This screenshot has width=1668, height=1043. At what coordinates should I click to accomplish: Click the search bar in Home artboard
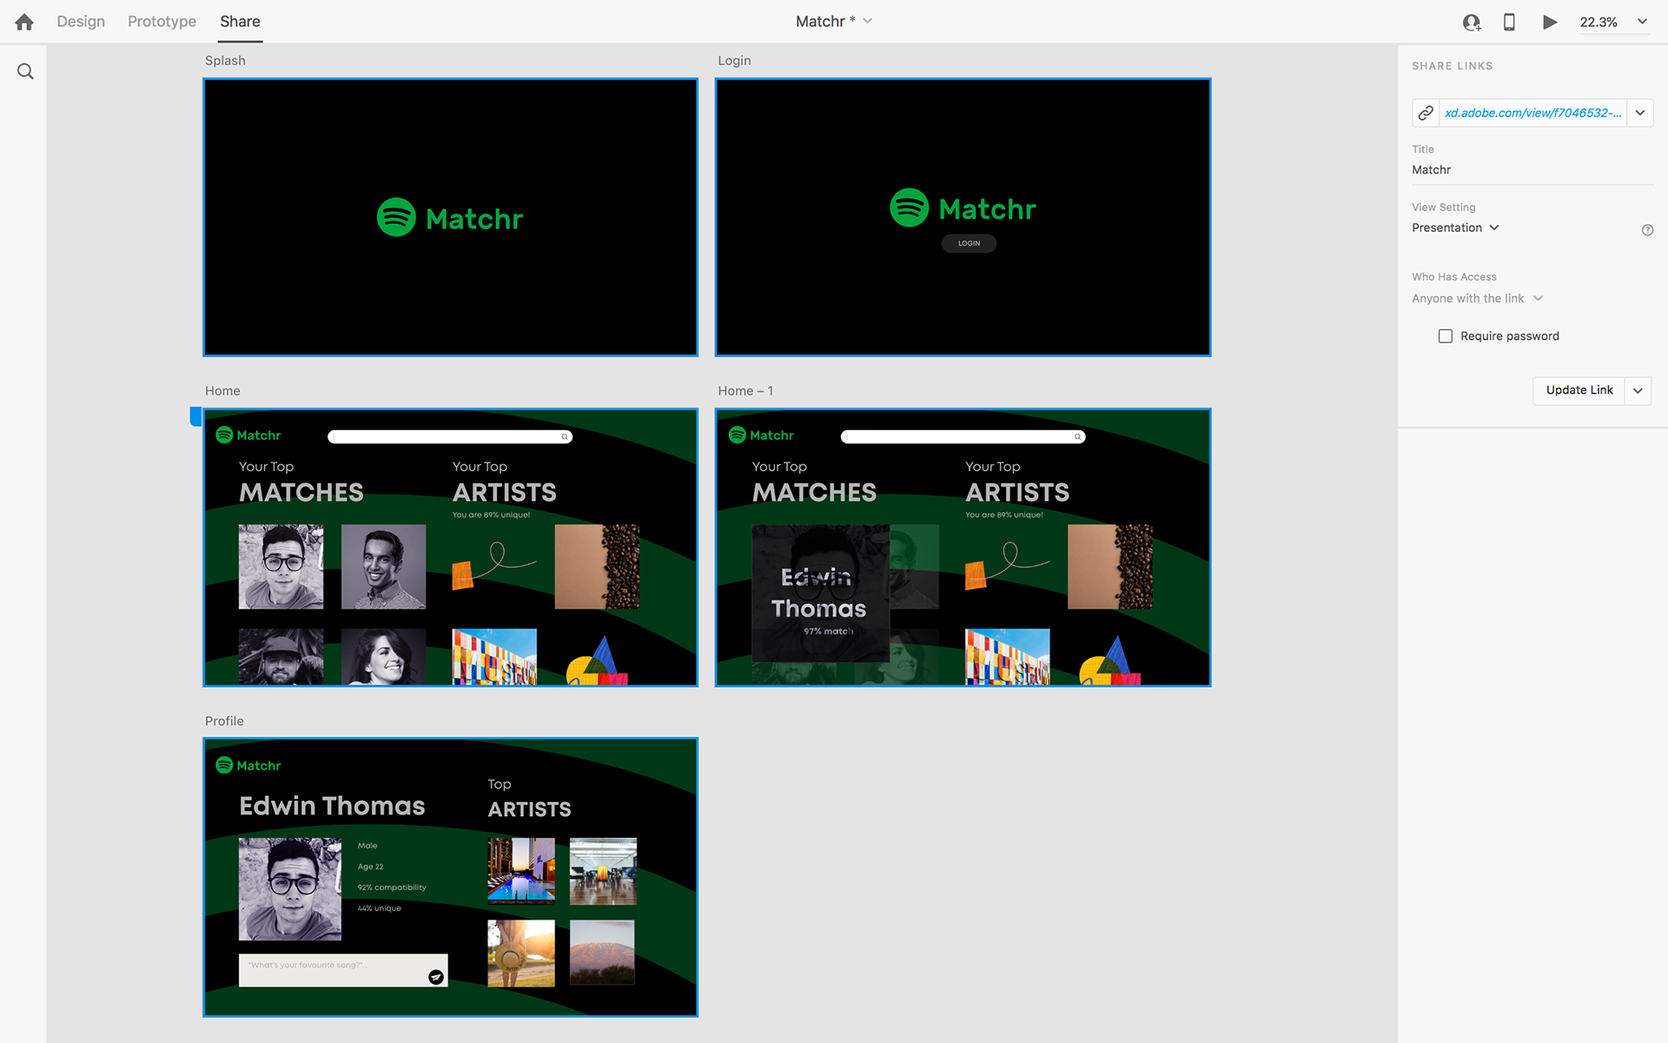[450, 436]
